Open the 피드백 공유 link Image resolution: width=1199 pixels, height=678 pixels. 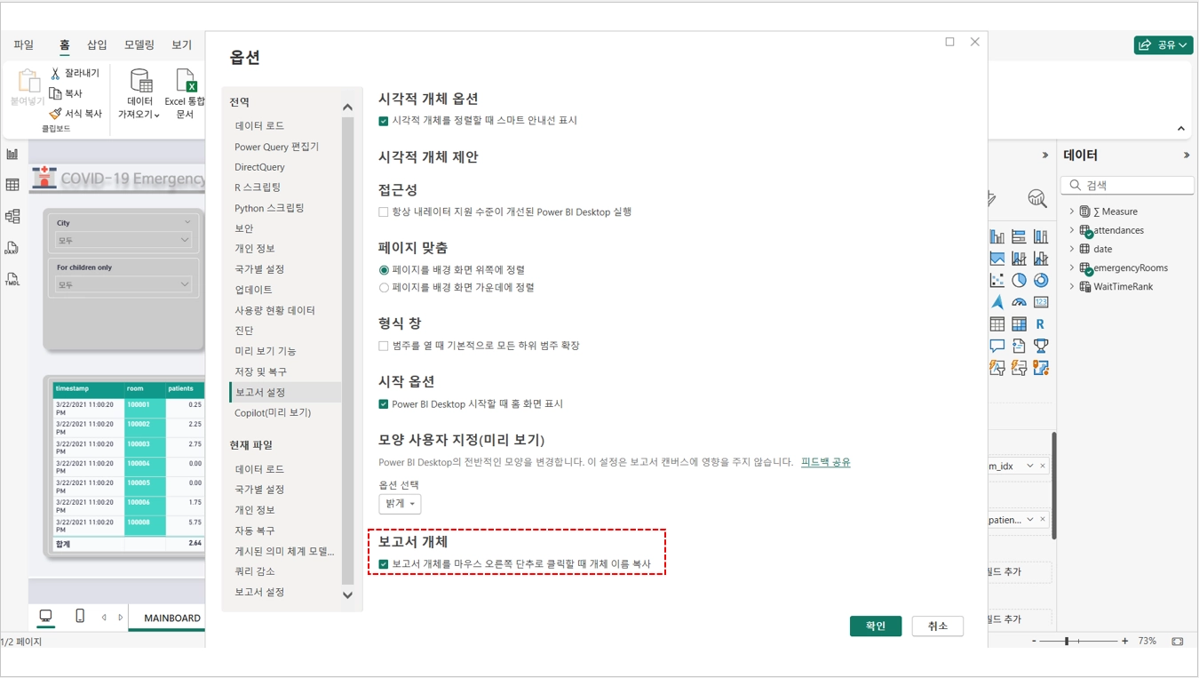(x=825, y=462)
